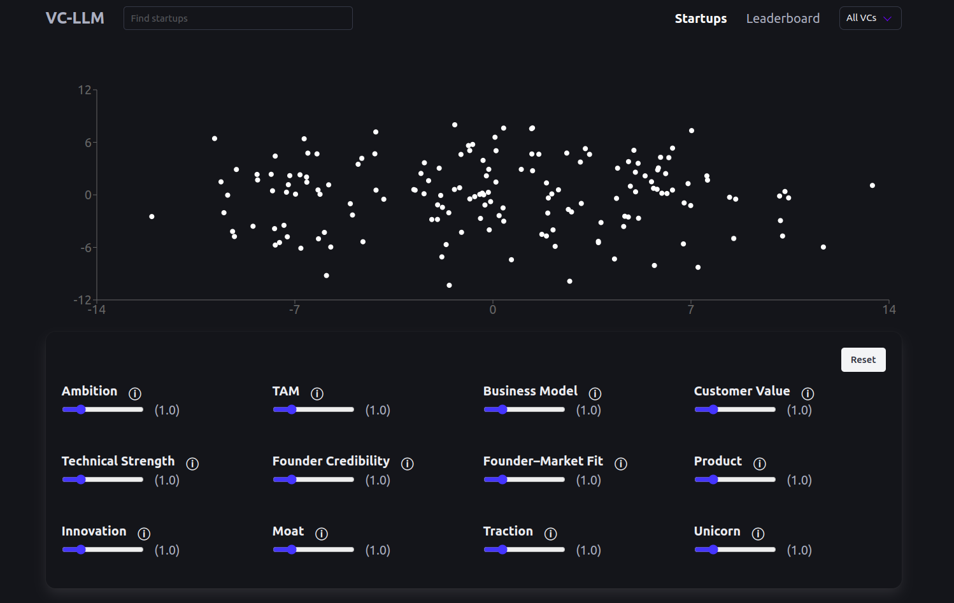The height and width of the screenshot is (603, 954).
Task: Click the Founder–Market Fit slider handle
Action: tap(502, 479)
